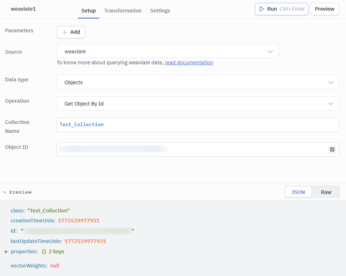Click the id key in the preview

coord(14,231)
